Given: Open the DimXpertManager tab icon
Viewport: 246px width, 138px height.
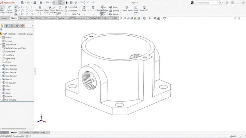Looking at the screenshot, I should tap(17, 26).
